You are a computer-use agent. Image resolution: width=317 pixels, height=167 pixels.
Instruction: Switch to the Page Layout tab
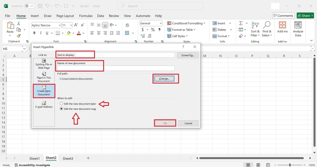(x=65, y=16)
